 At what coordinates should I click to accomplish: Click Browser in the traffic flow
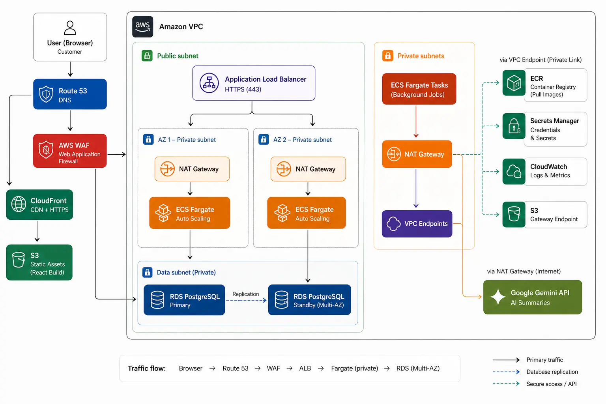tap(191, 368)
